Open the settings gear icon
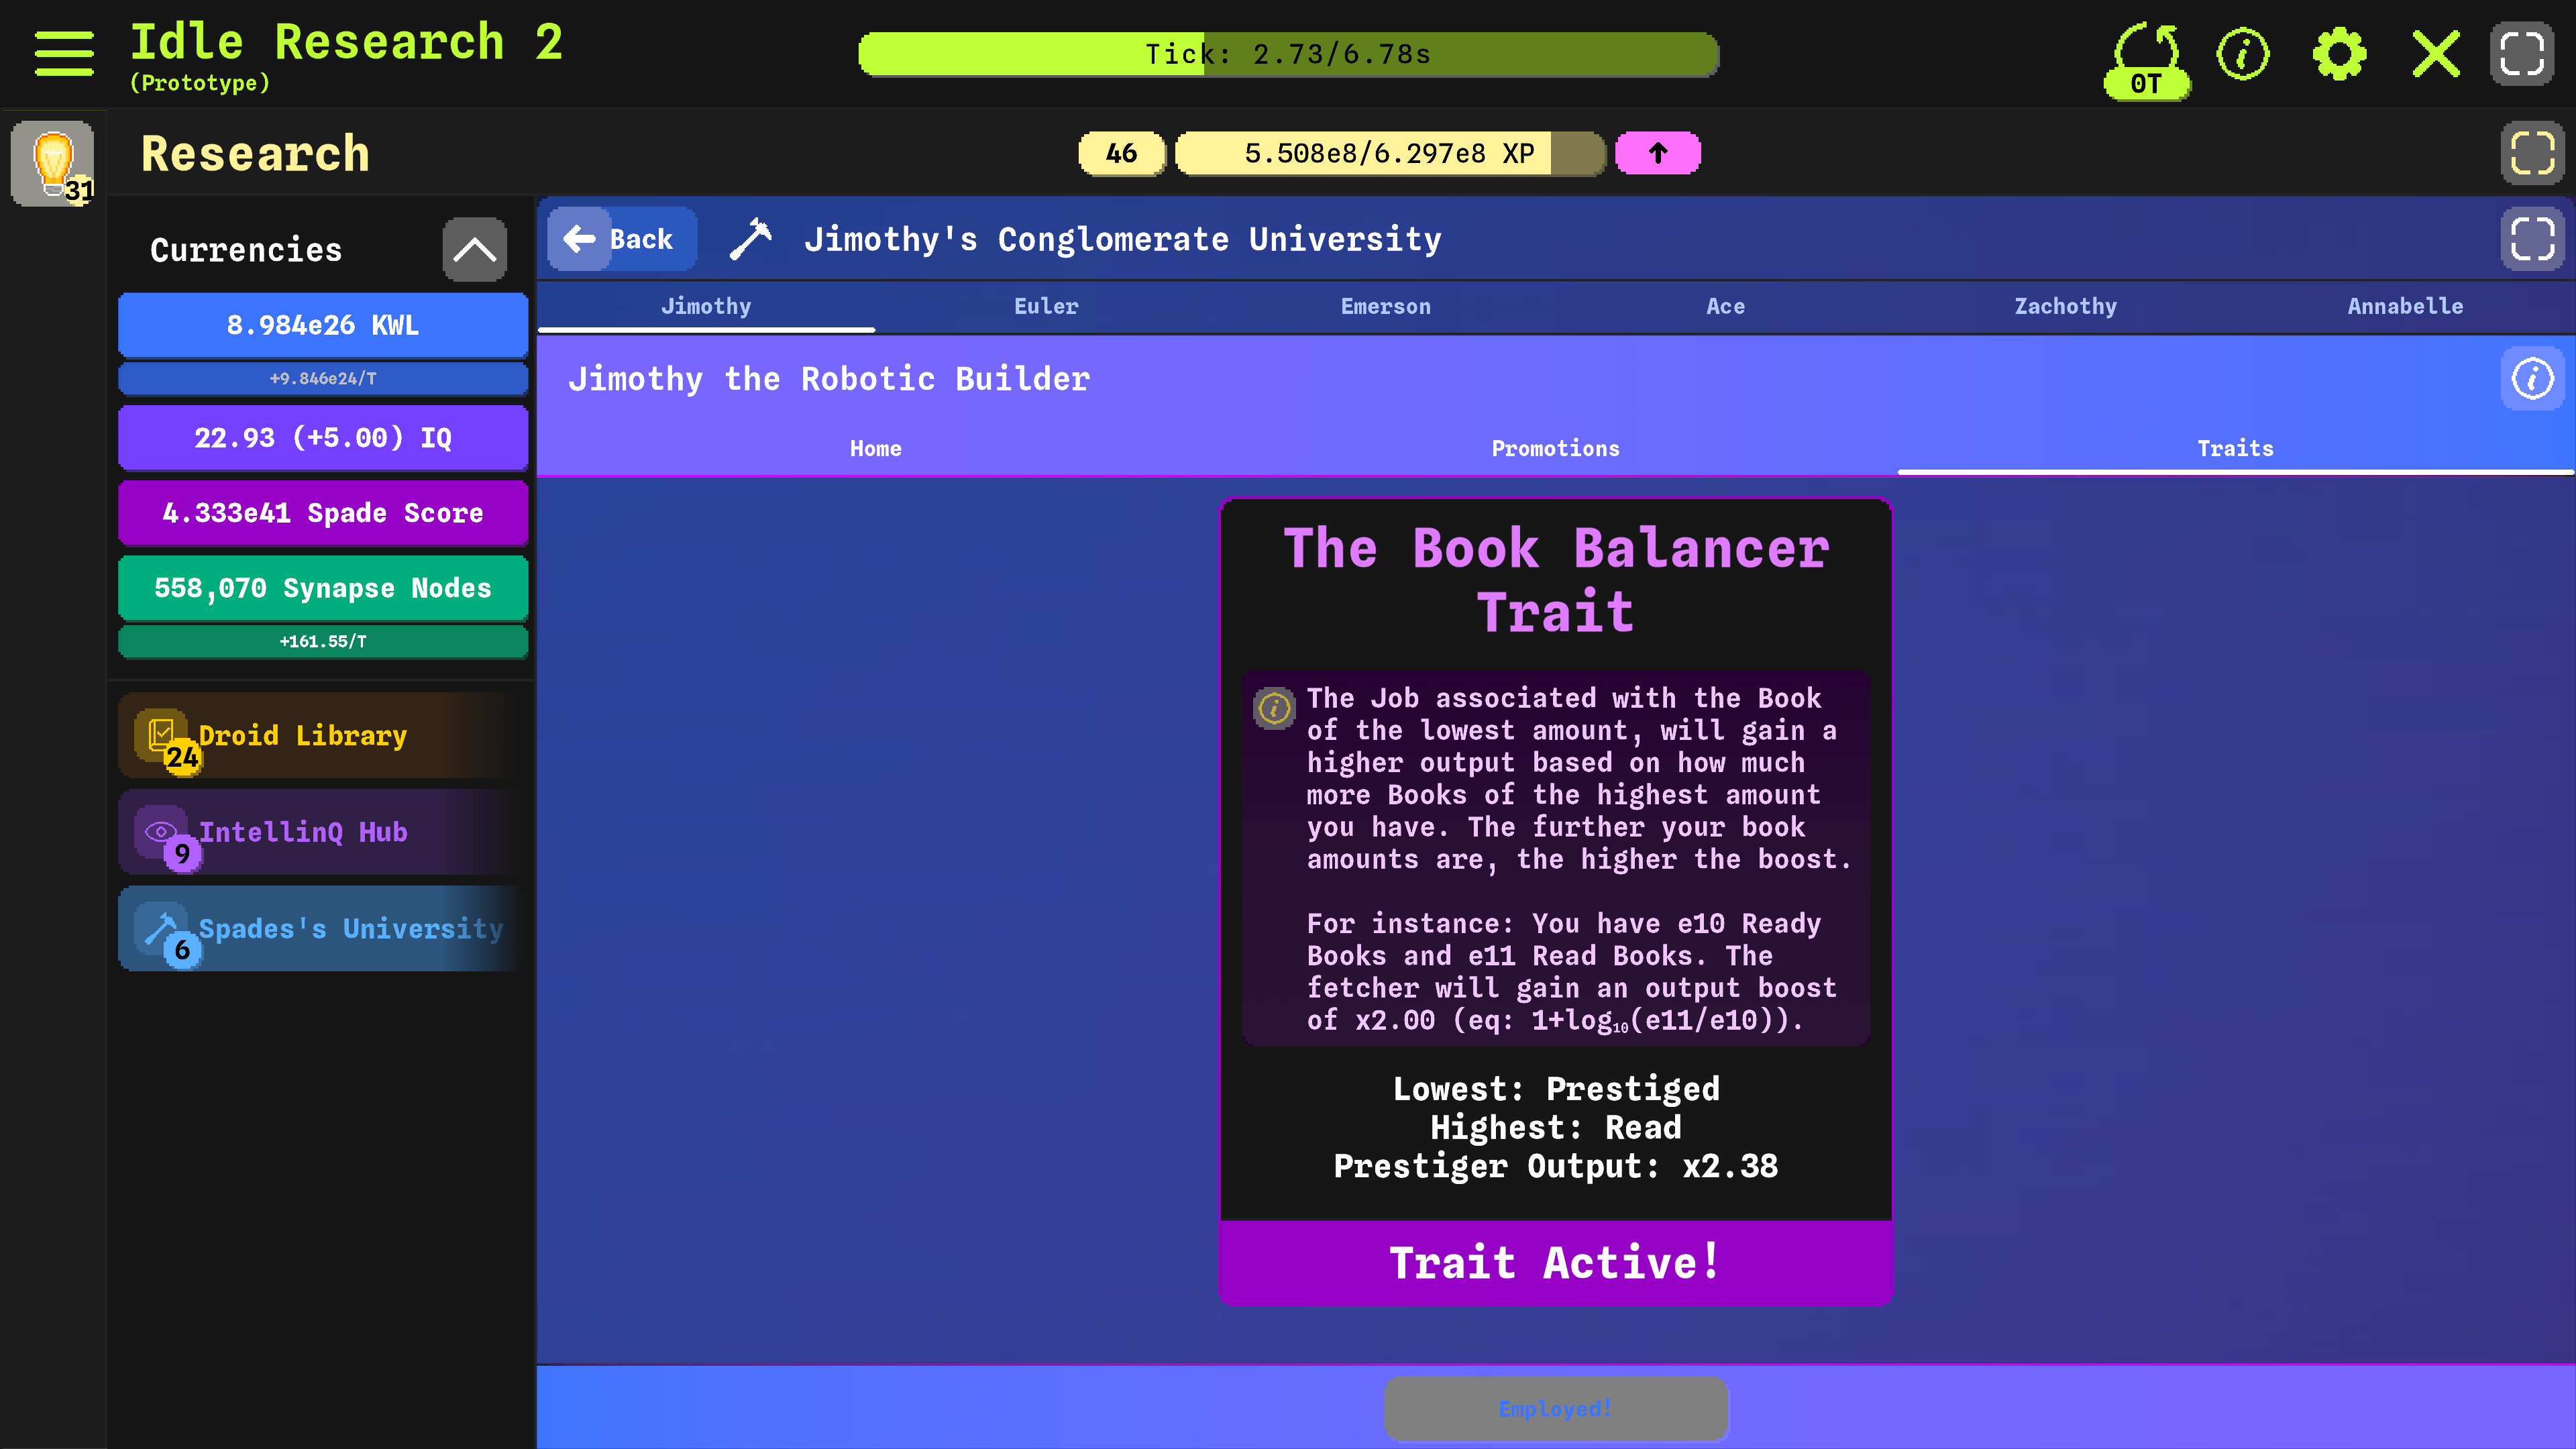The image size is (2576, 1449). [2339, 53]
